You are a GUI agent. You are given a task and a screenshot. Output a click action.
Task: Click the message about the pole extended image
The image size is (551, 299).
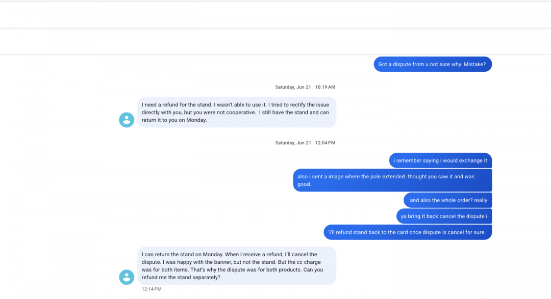coord(392,180)
